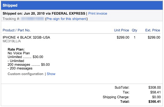The image size is (164, 107).
Task: Click the Custom configuration label
Action: point(25,74)
